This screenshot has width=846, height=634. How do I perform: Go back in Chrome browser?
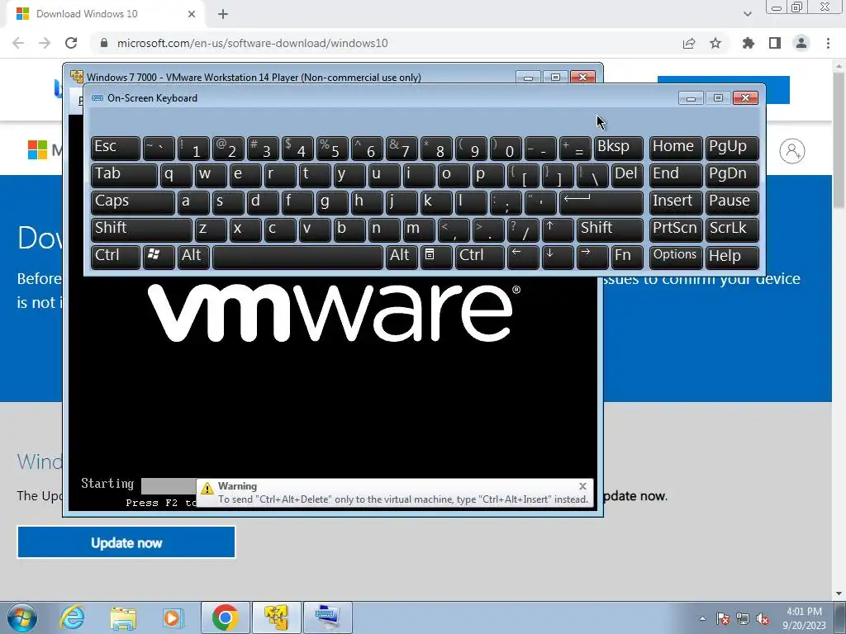(18, 43)
